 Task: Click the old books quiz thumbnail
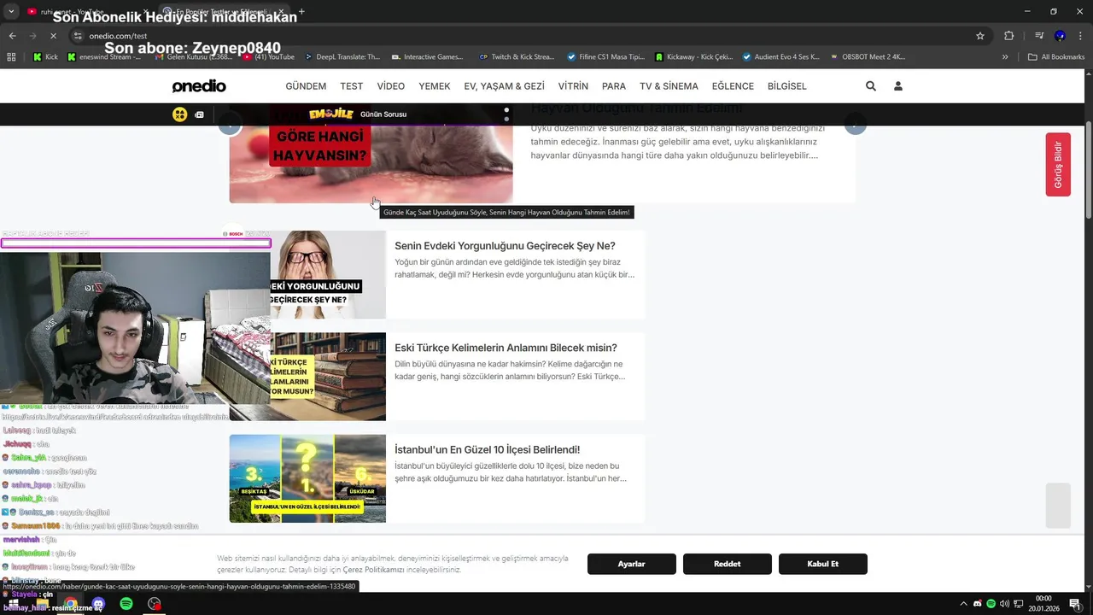tap(328, 377)
